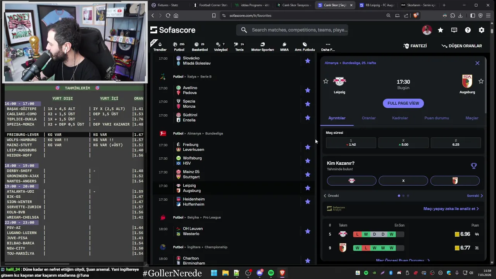Vote X draw in Kim Kazanır
The height and width of the screenshot is (279, 496).
tap(403, 181)
